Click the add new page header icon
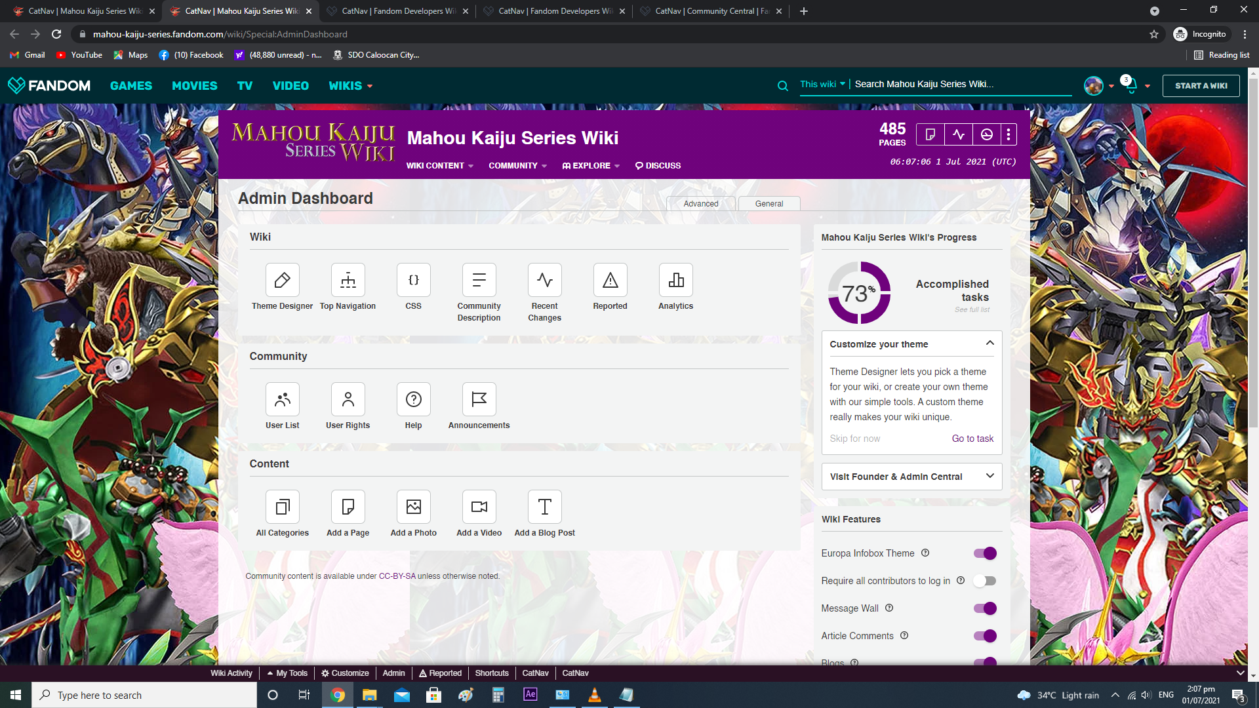 pyautogui.click(x=930, y=134)
